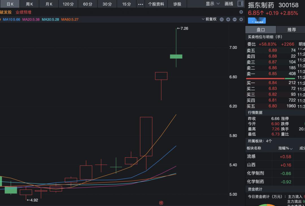Viewport: 305px width, 206px height.
Task: Select the 30分 period tab
Action: coord(107,4)
